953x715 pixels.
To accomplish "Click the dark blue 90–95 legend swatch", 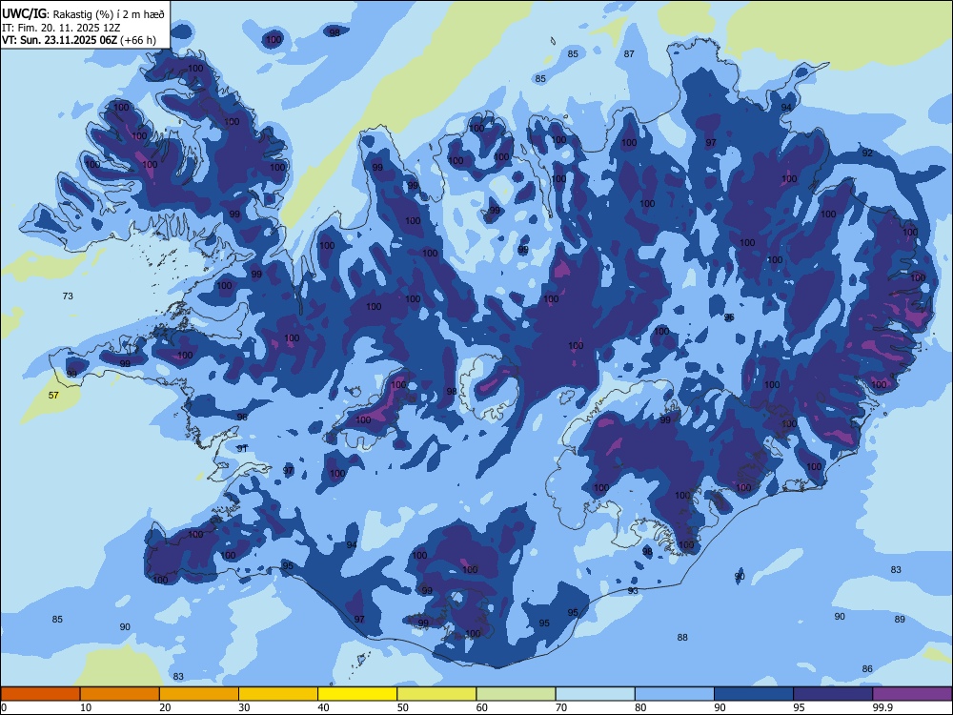I will pos(754,694).
